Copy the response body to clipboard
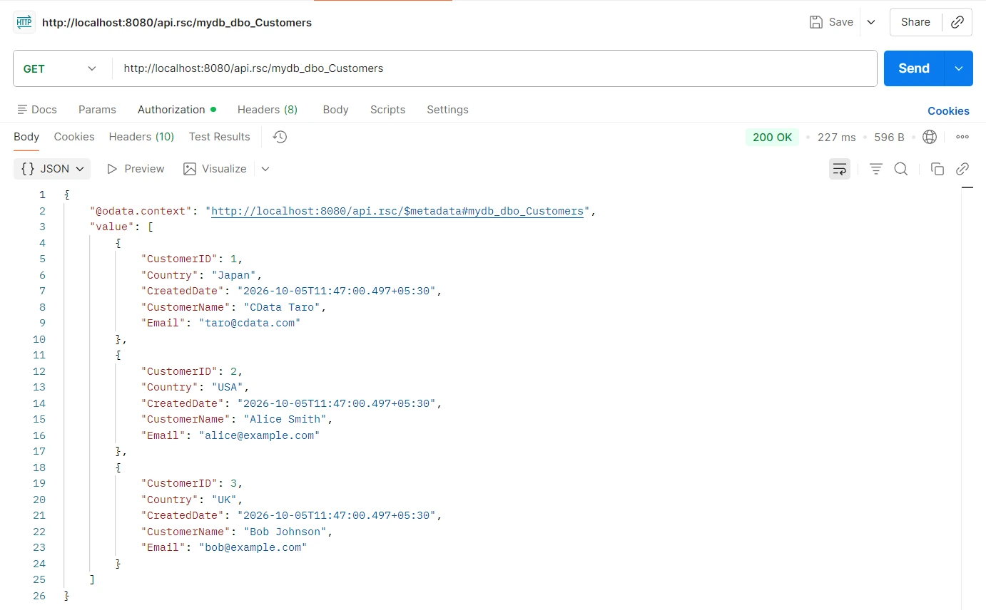The image size is (986, 610). [937, 169]
